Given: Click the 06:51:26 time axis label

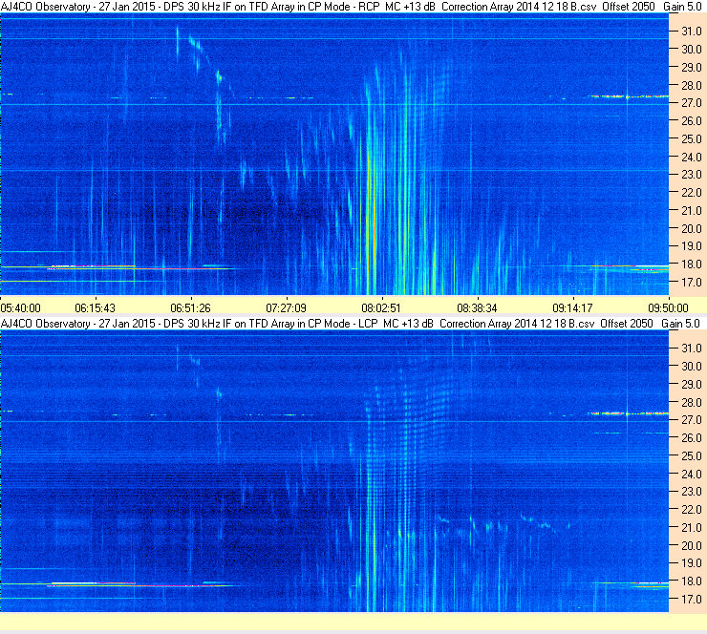Looking at the screenshot, I should 190,308.
